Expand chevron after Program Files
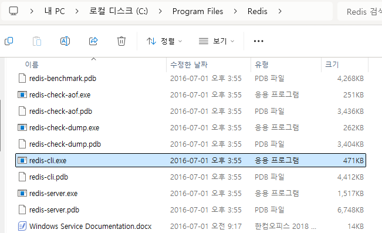The height and width of the screenshot is (233, 382). (235, 11)
